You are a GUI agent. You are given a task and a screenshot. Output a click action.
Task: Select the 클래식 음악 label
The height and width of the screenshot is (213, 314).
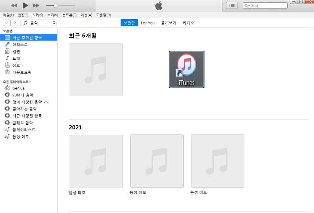pyautogui.click(x=23, y=123)
